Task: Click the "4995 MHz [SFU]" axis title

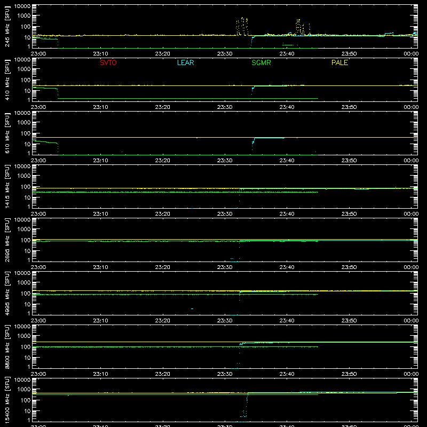Action: (x=7, y=293)
